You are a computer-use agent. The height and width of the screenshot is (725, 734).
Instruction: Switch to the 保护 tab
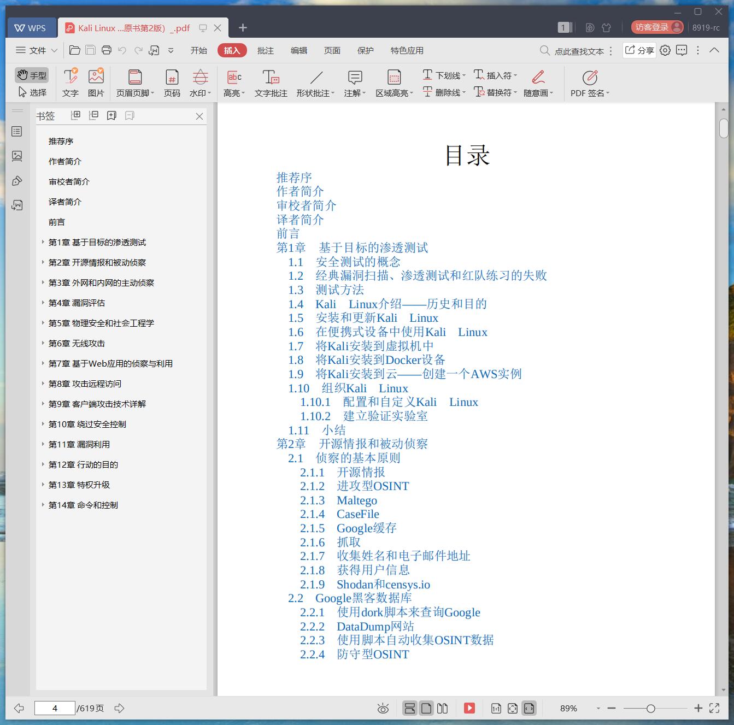tap(366, 50)
